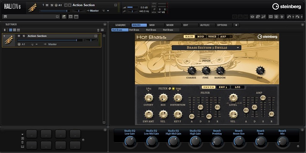The image size is (306, 153).
Task: Click the Pan knob
Action: (260, 70)
